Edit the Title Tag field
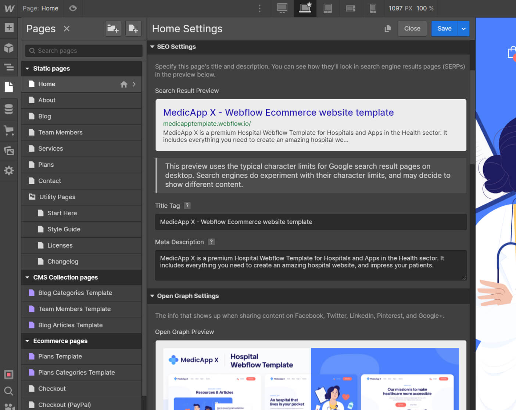 311,222
